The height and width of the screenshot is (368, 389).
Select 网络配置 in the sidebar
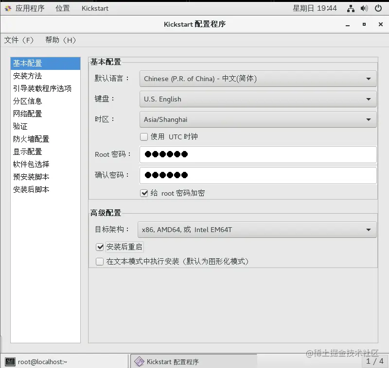[x=45, y=114]
